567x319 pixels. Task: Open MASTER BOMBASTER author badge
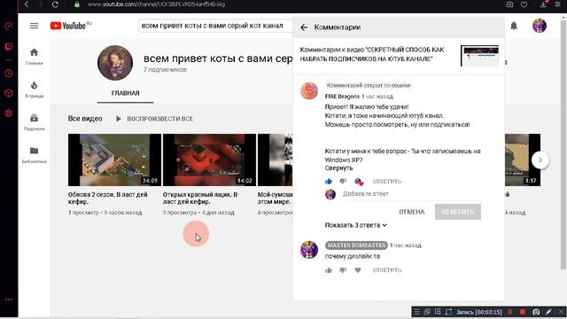(356, 245)
